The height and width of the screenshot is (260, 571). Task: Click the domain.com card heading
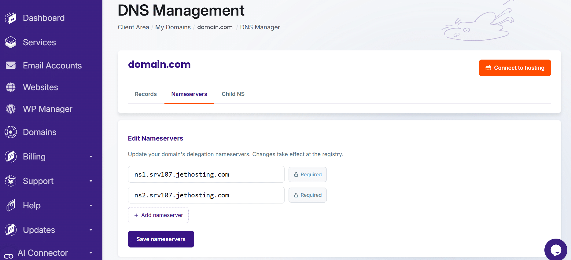click(159, 64)
